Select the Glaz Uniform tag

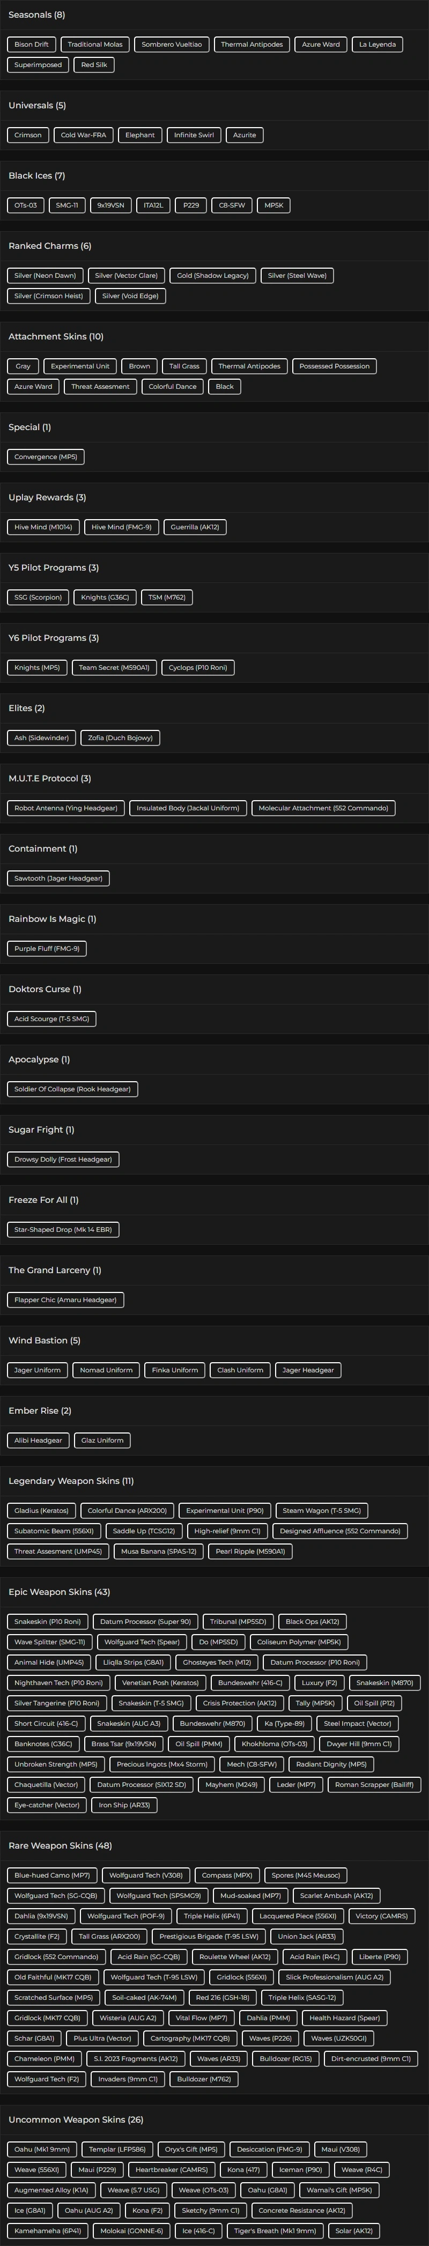(x=102, y=1440)
